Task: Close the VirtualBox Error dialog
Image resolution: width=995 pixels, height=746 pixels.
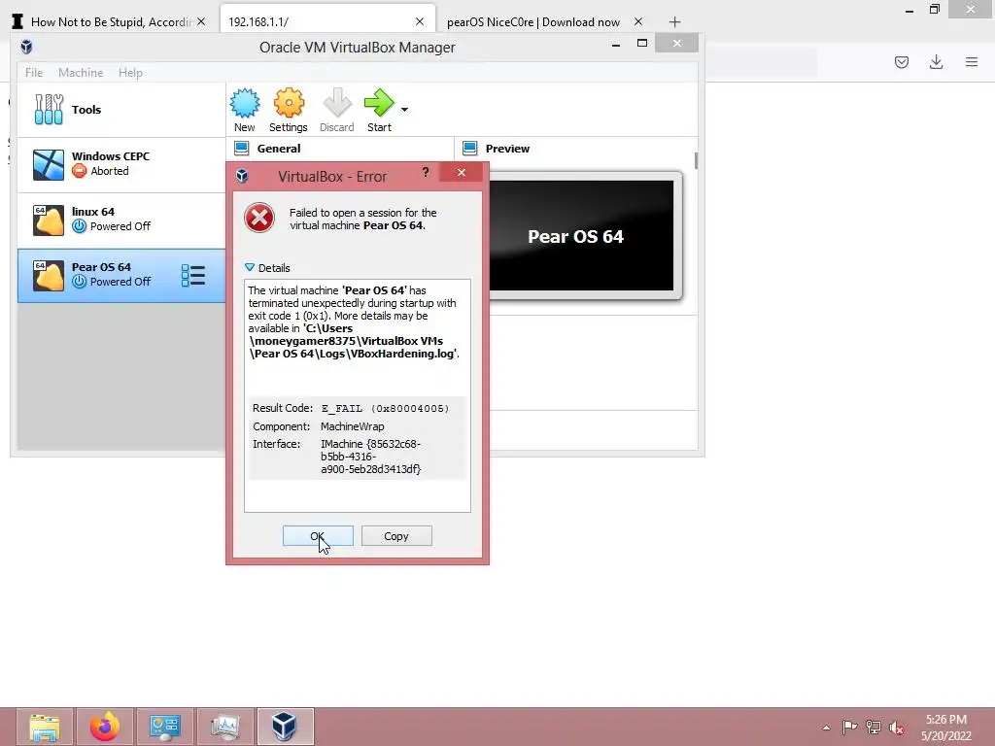Action: [x=462, y=173]
